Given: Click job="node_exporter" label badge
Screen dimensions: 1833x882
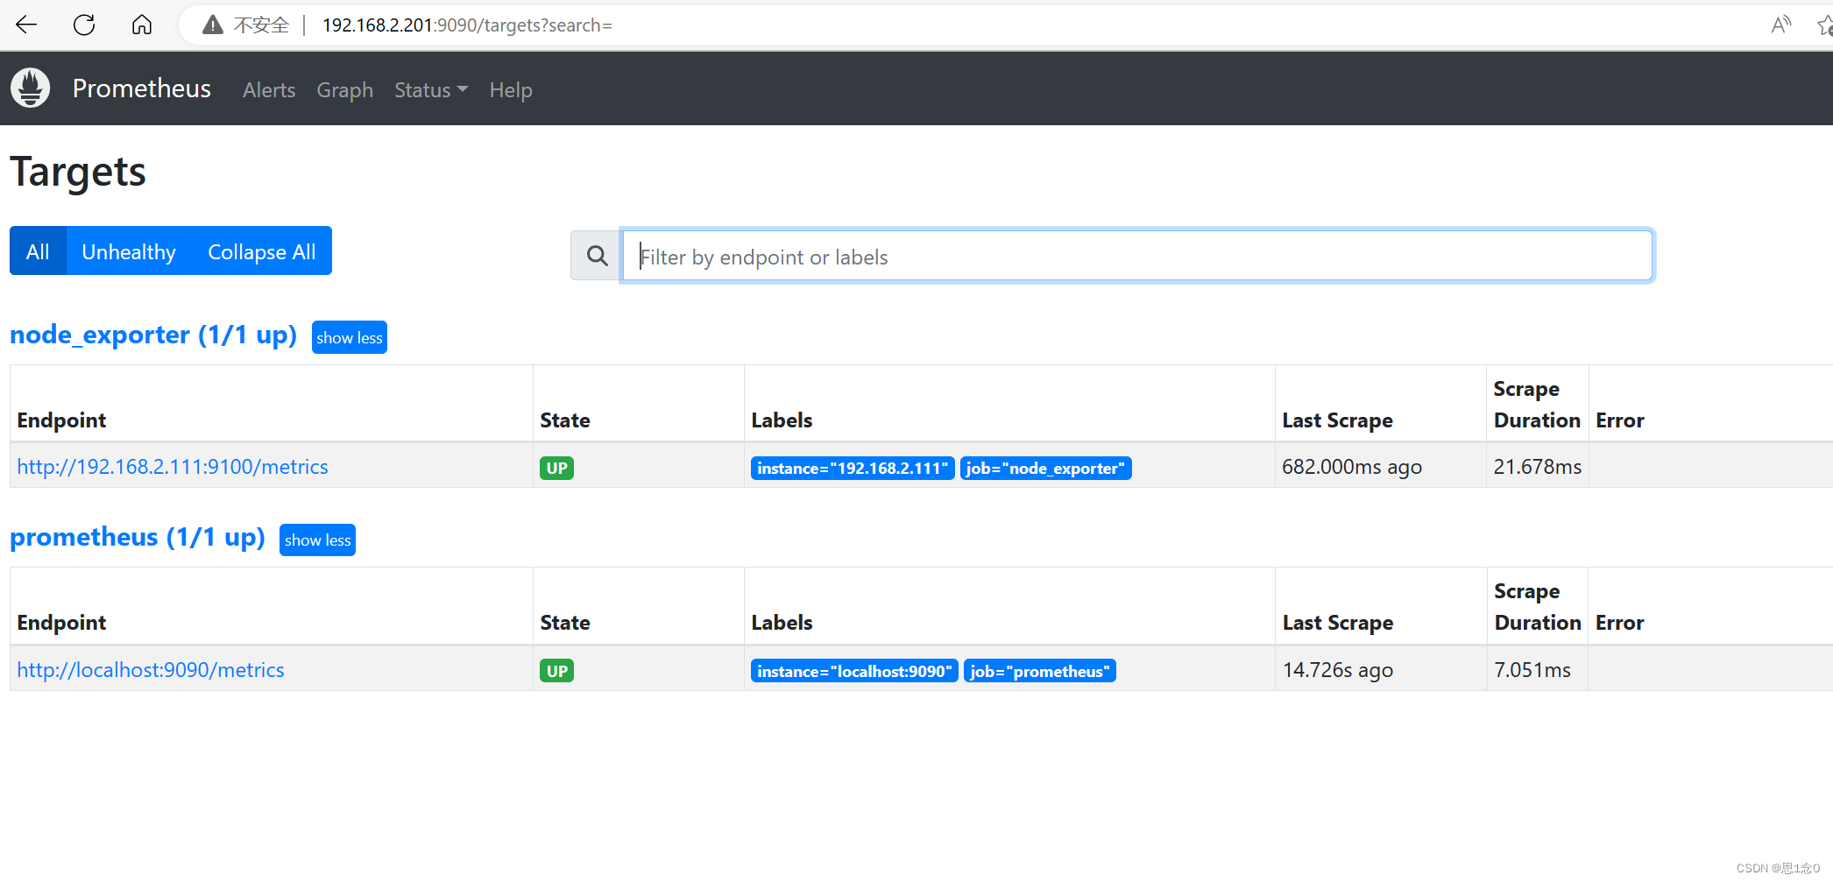Looking at the screenshot, I should point(1045,469).
